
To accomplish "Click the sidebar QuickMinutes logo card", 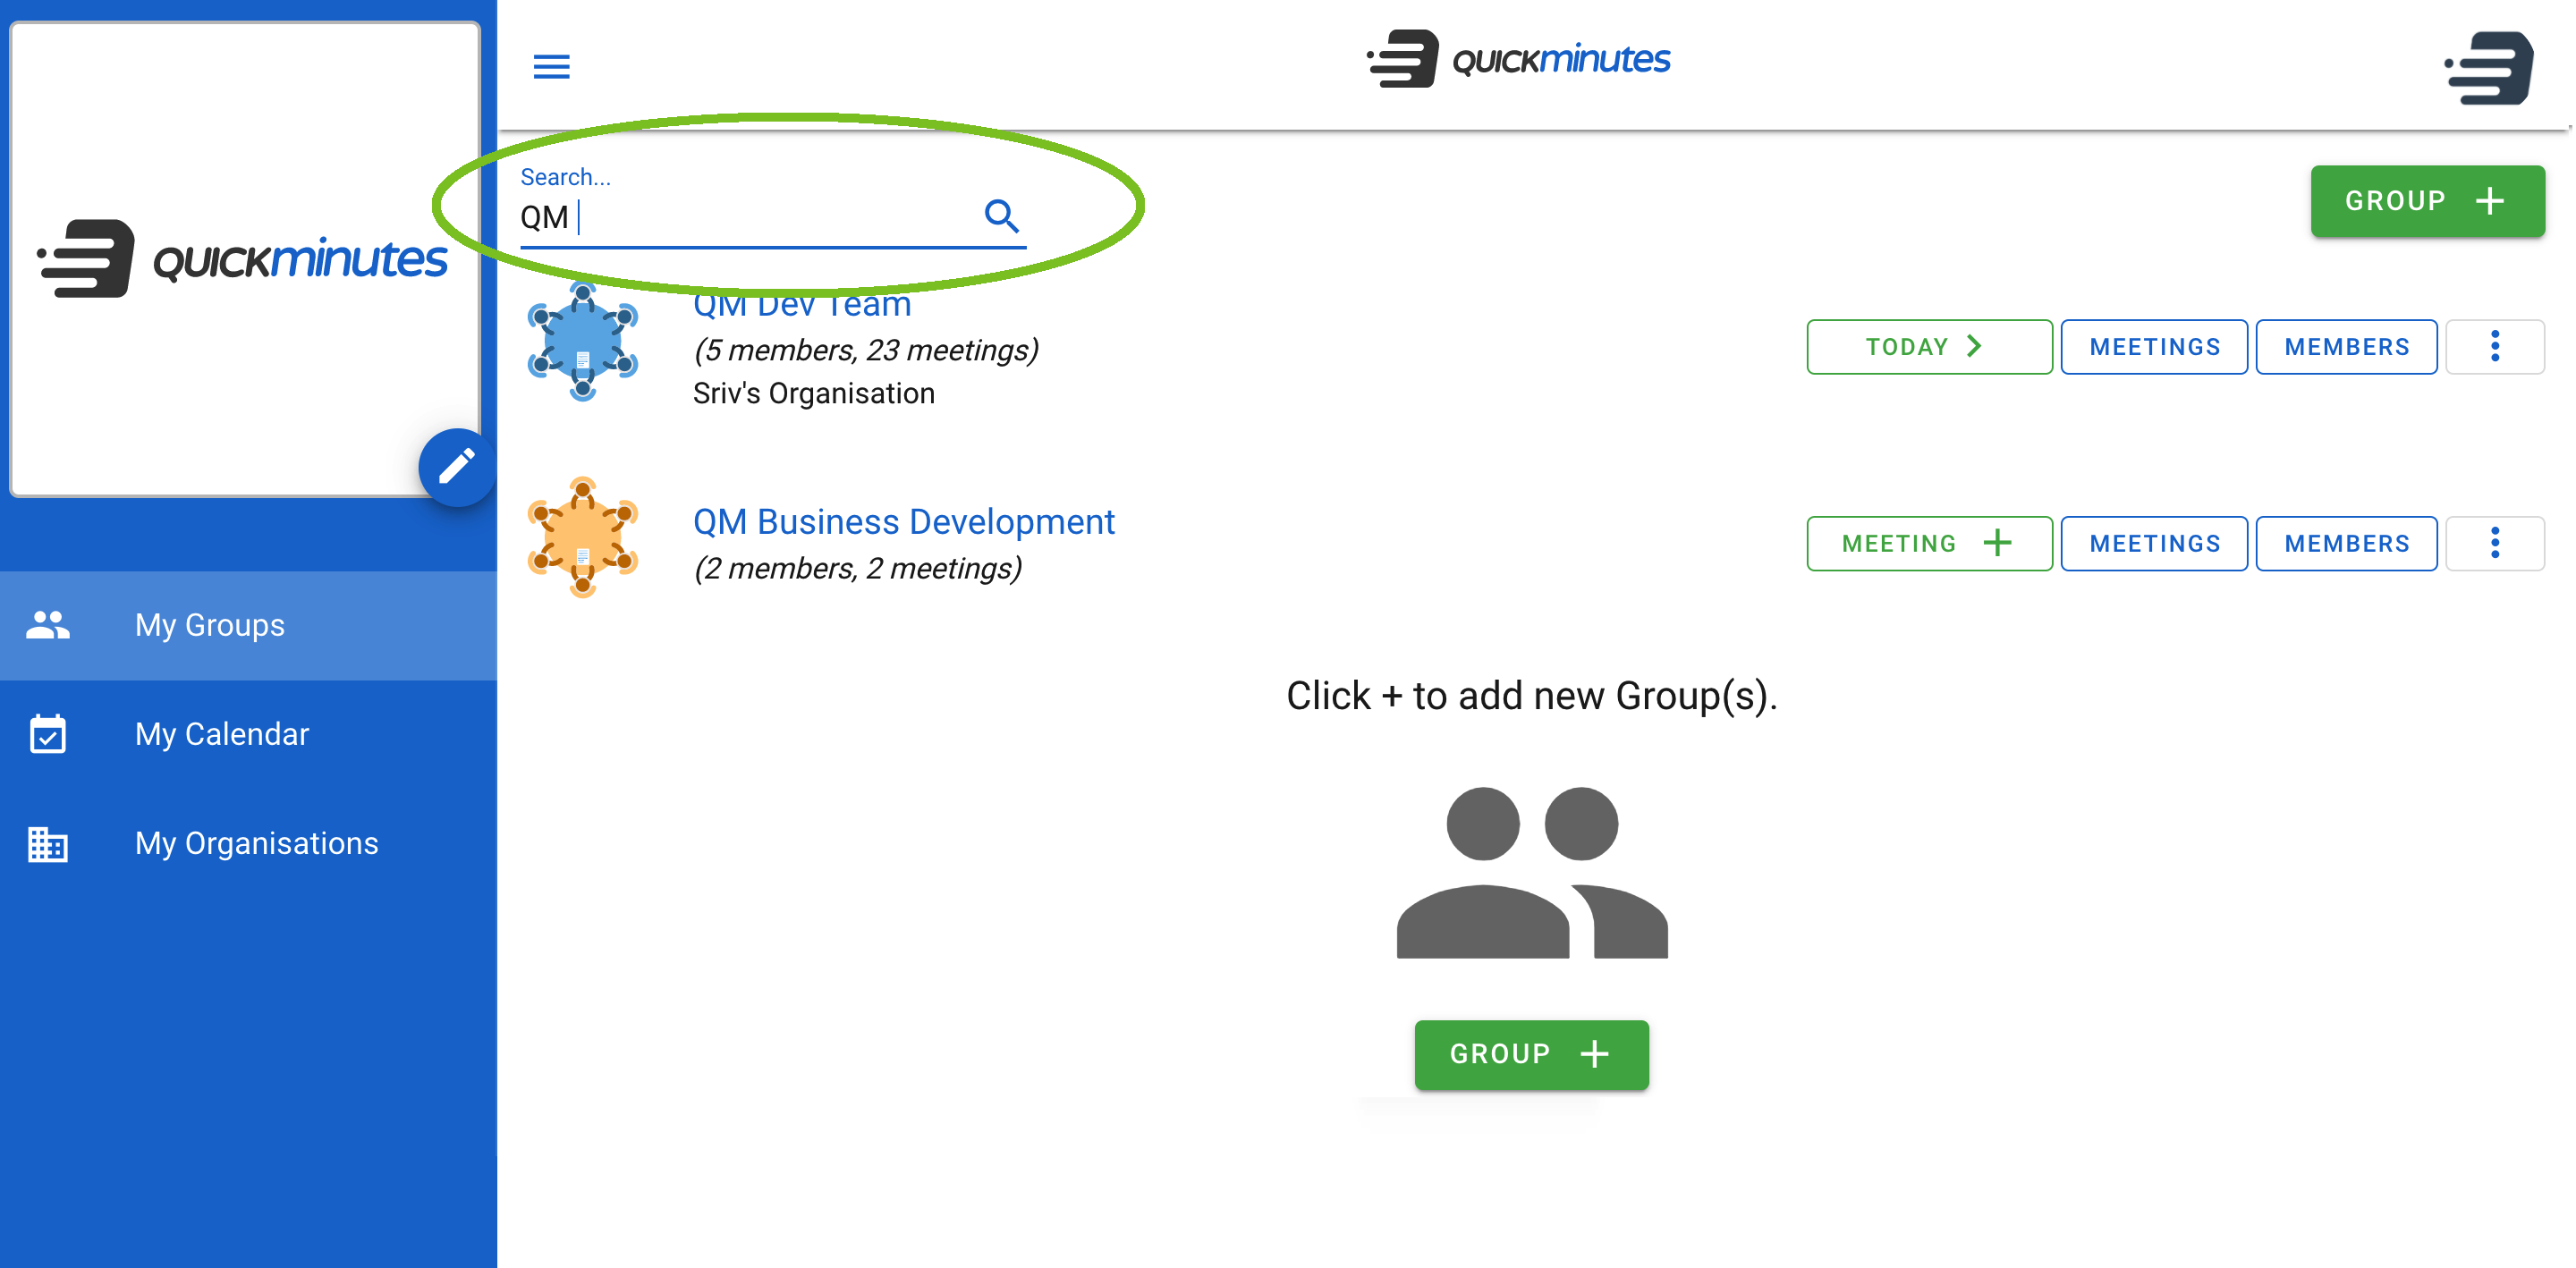I will click(244, 258).
